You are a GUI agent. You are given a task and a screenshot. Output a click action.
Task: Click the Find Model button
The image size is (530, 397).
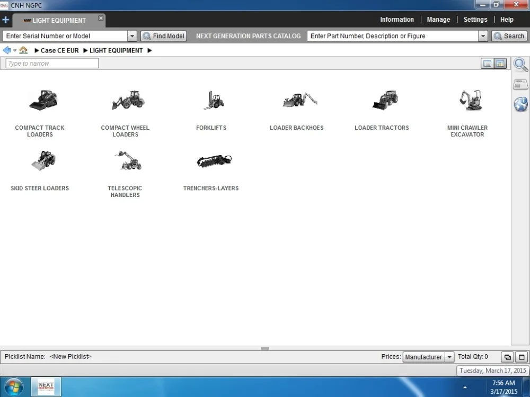[164, 36]
